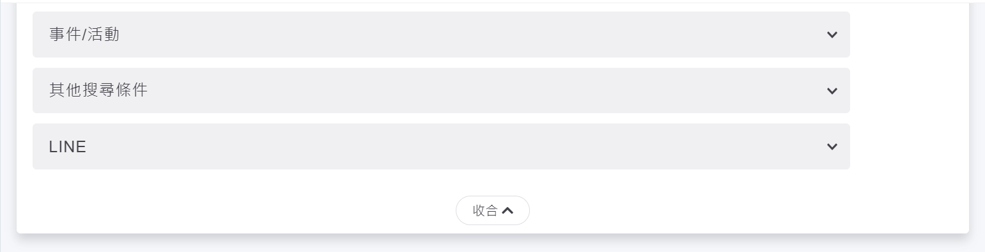Click the 收合 text in the pill button

click(485, 210)
